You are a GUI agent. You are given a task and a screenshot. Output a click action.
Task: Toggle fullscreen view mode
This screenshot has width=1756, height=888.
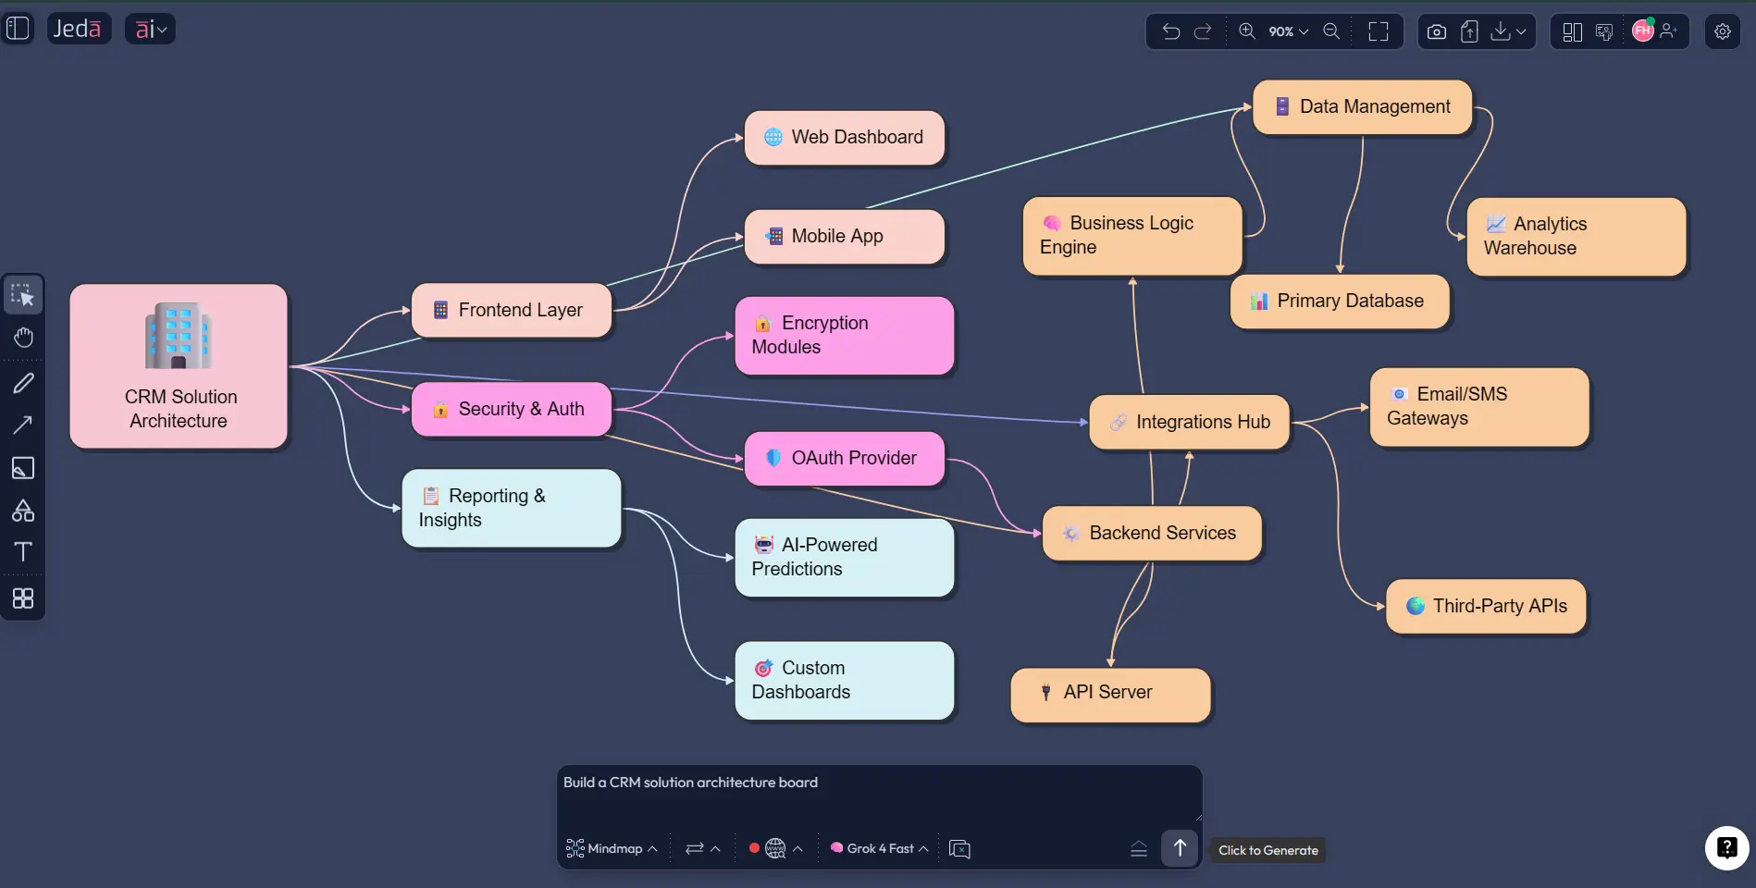tap(1378, 31)
